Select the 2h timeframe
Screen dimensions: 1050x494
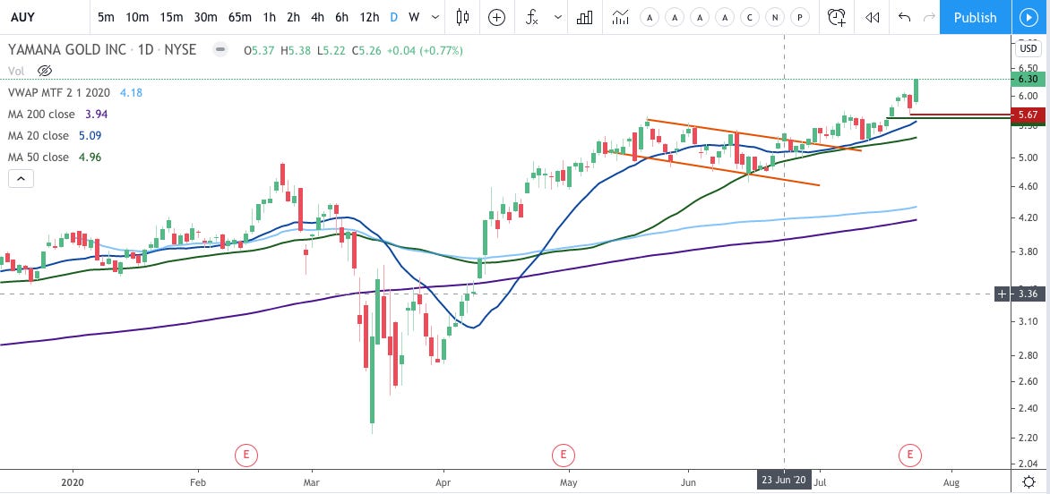[293, 17]
